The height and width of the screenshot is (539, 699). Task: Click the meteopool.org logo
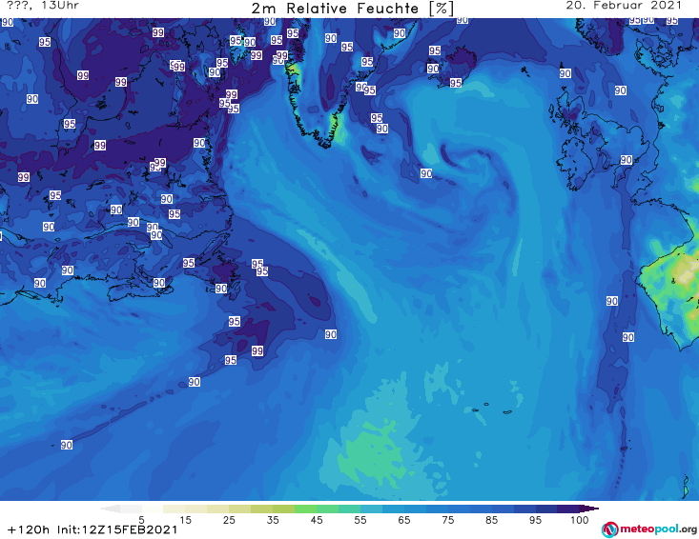649,529
